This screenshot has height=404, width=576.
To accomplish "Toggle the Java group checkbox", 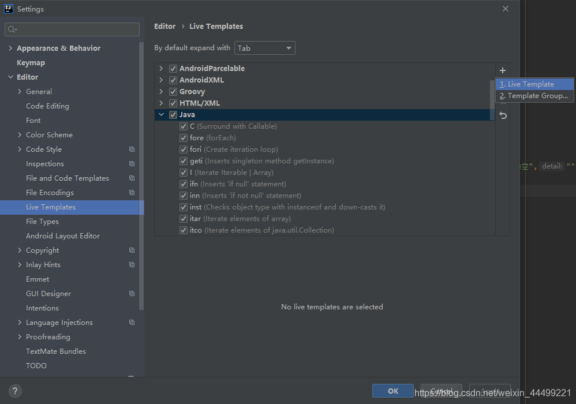I will tap(173, 115).
